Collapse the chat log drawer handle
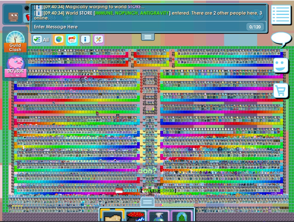 pos(148,37)
